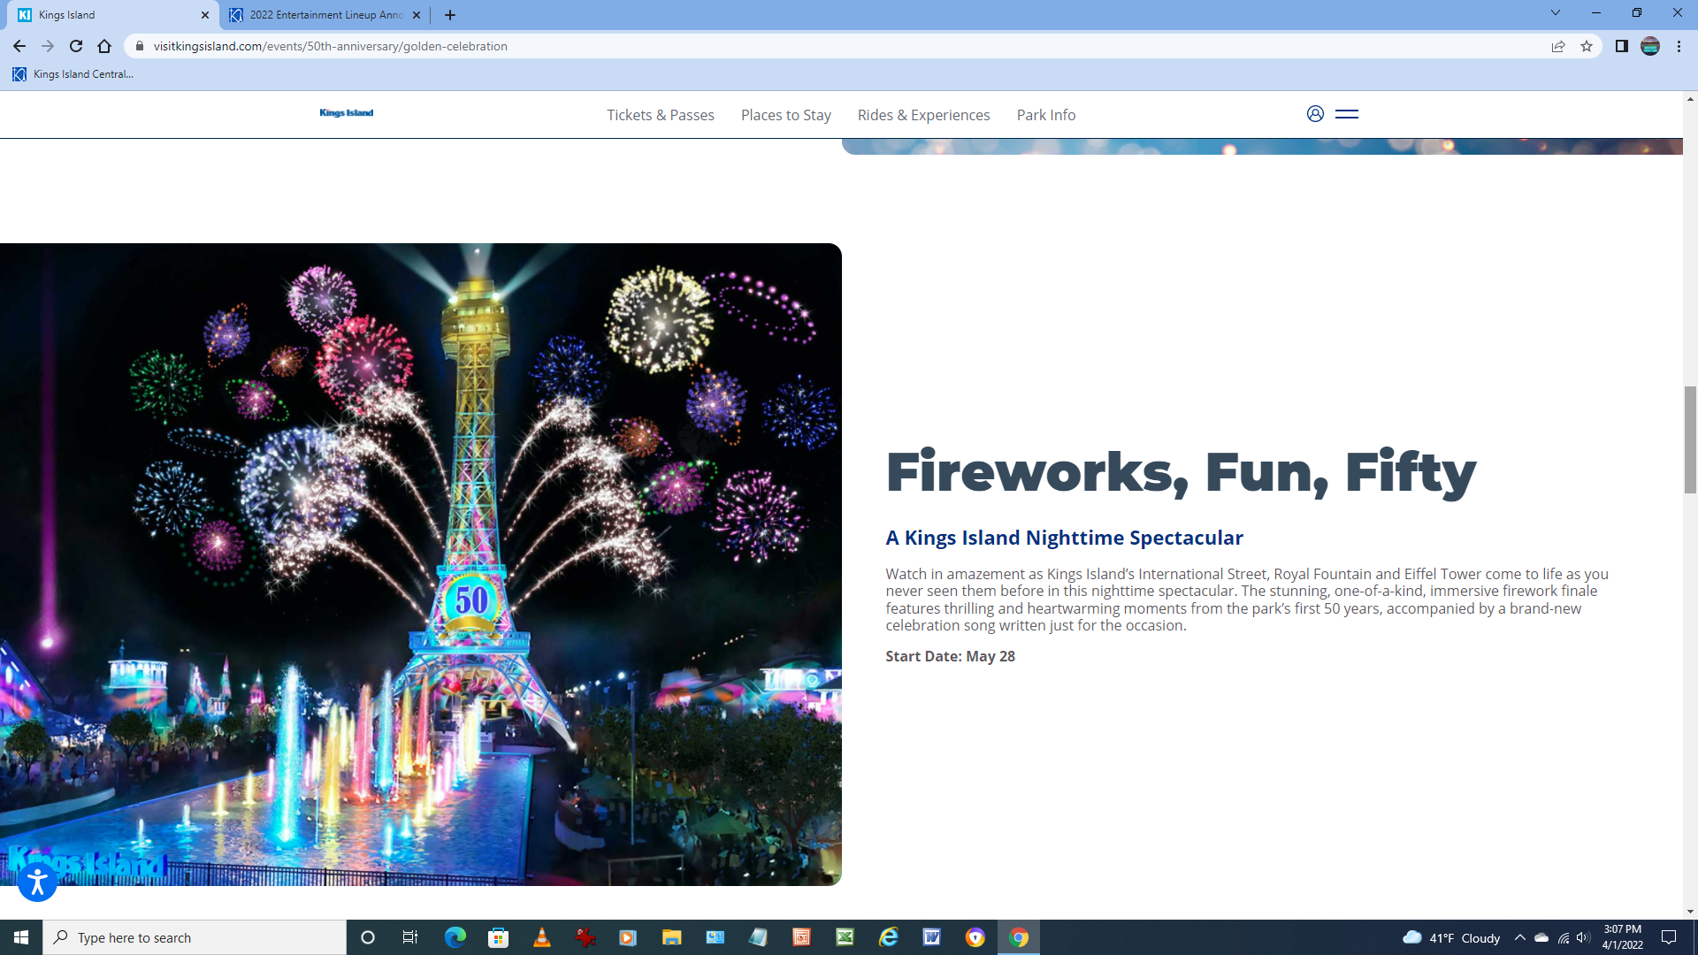1698x955 pixels.
Task: Open the site hamburger menu
Action: click(1347, 114)
